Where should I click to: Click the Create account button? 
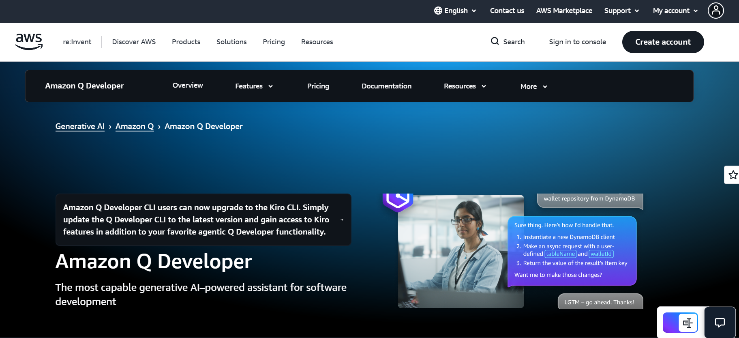(x=663, y=42)
